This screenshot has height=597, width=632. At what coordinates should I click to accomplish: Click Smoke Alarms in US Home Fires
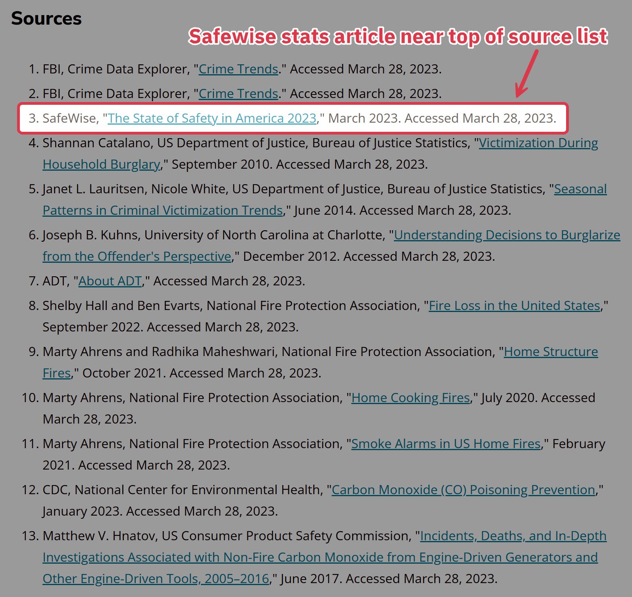point(446,444)
